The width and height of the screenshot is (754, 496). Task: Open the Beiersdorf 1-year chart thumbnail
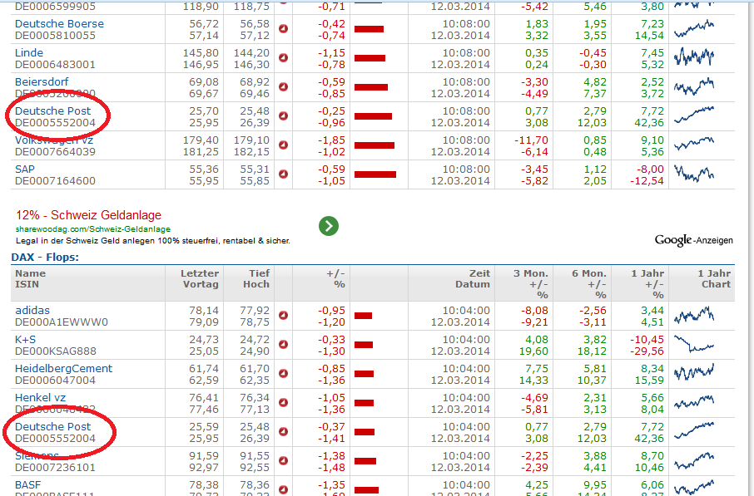coord(694,87)
